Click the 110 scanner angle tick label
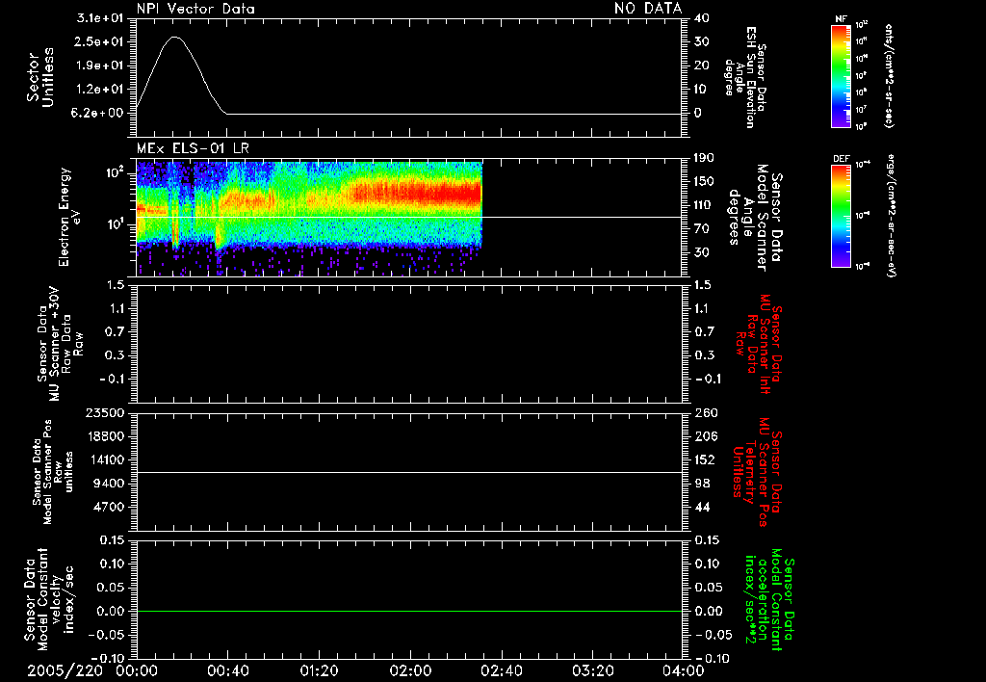This screenshot has height=682, width=986. coord(705,205)
